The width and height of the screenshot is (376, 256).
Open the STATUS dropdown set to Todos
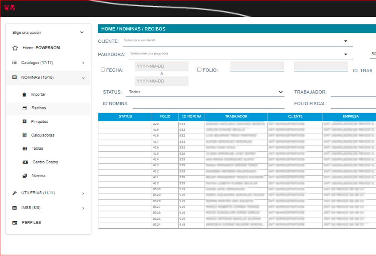pos(205,92)
